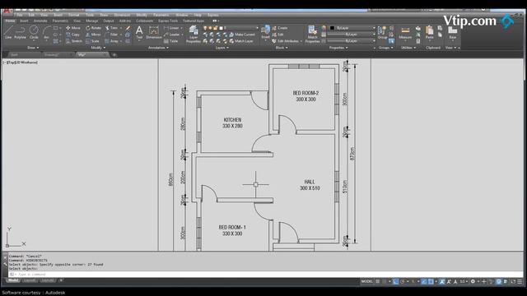Select the Circle tool

(x=34, y=32)
